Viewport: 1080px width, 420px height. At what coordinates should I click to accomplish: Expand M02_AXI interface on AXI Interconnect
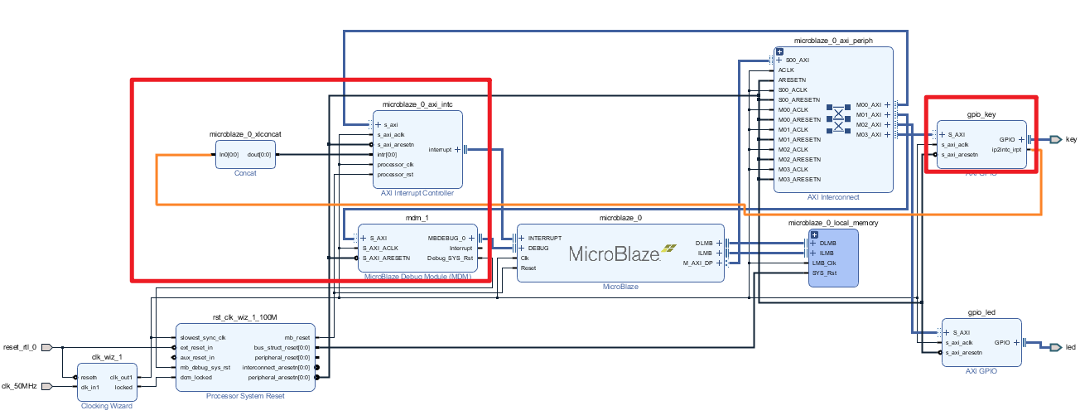(x=887, y=125)
